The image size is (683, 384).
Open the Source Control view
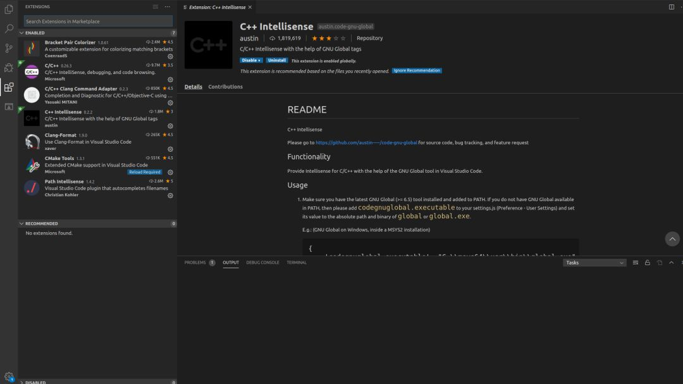click(9, 48)
